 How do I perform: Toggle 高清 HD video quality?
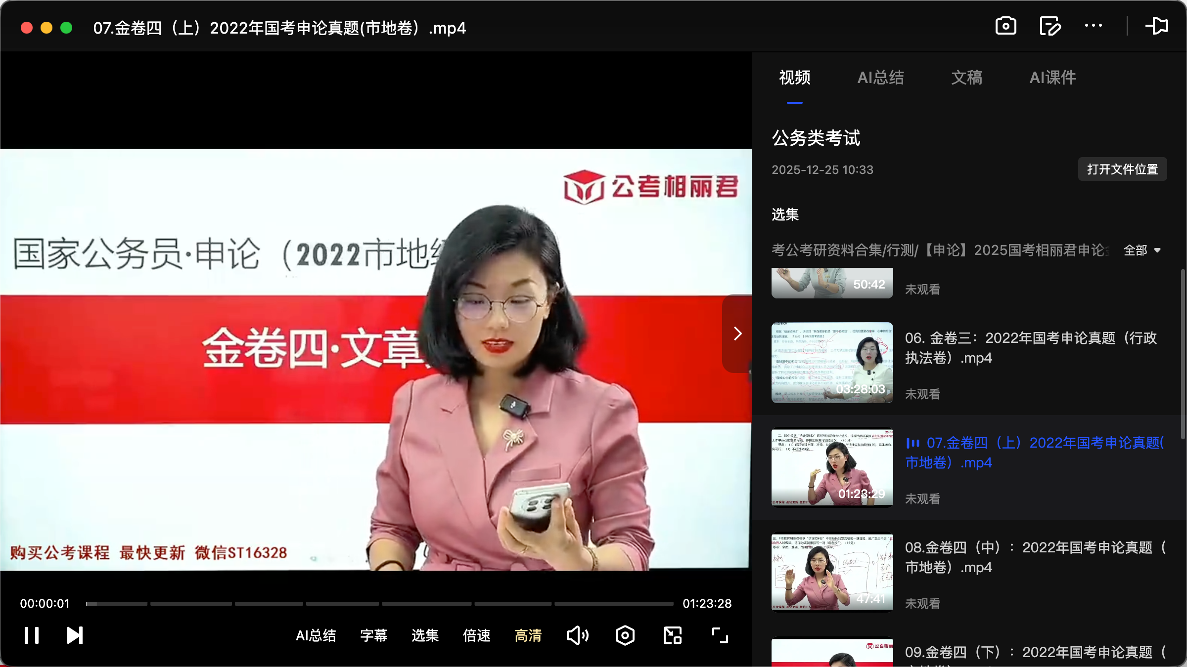(528, 635)
